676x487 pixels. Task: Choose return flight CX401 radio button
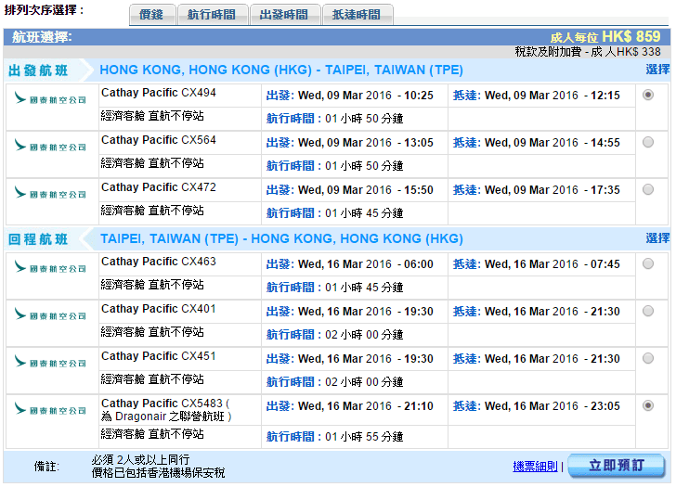[647, 311]
